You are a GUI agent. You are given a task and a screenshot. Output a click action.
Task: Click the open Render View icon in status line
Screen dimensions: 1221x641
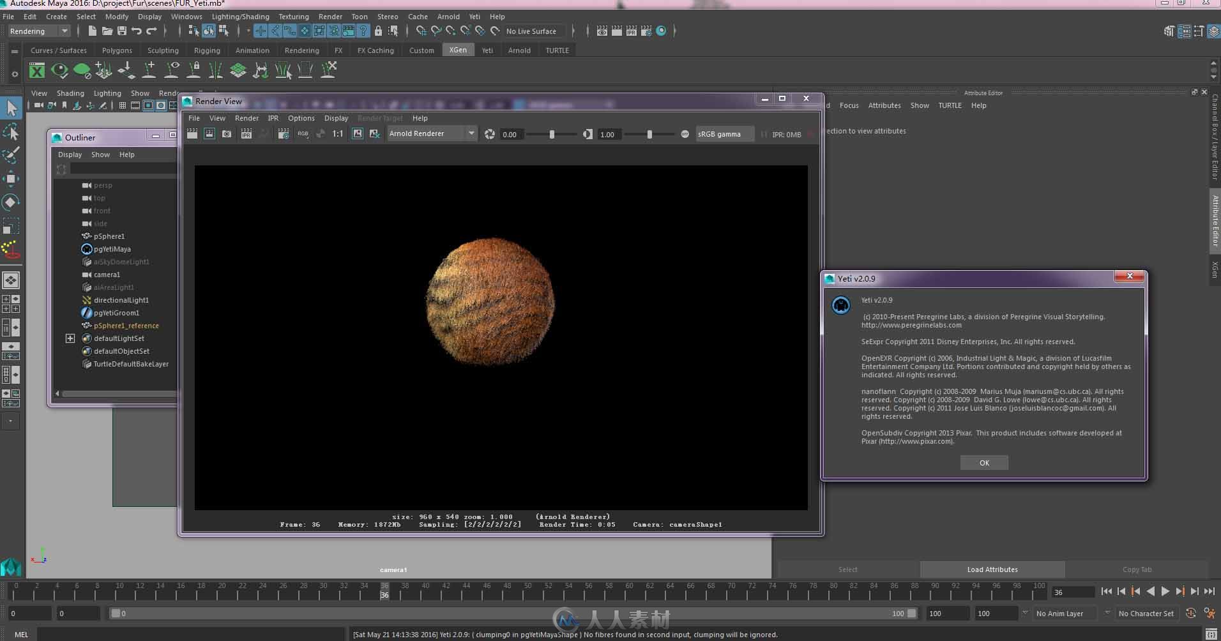[602, 31]
